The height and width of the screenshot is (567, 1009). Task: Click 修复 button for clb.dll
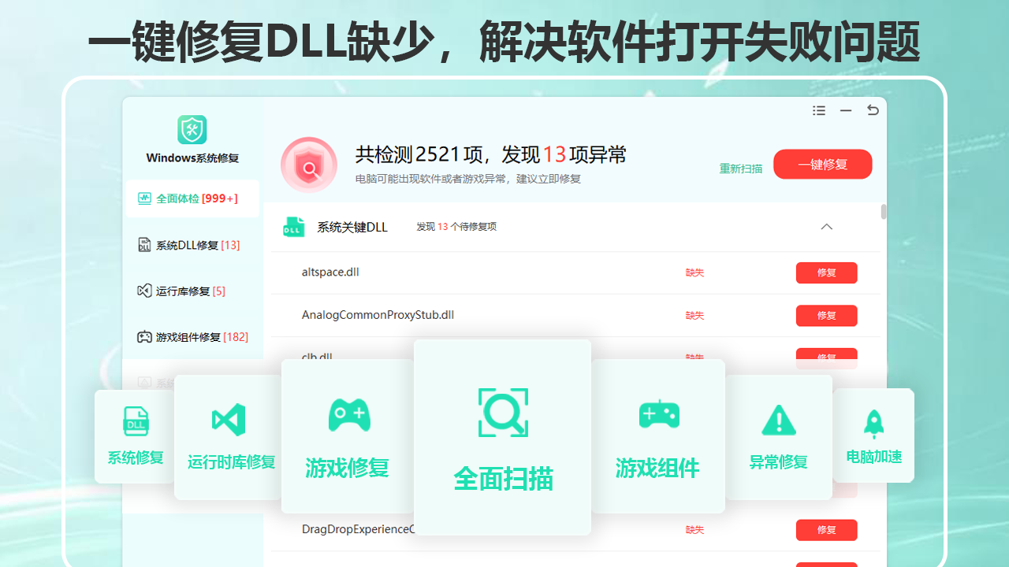tap(826, 357)
